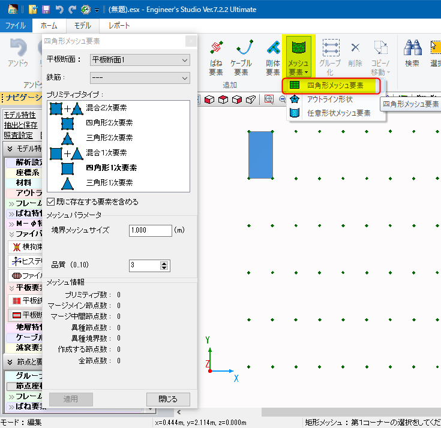Screen dimensions: 441x428
Task: Click the 検索 binoculars search icon
Action: pos(412,53)
